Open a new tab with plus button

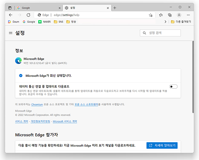tap(115, 8)
